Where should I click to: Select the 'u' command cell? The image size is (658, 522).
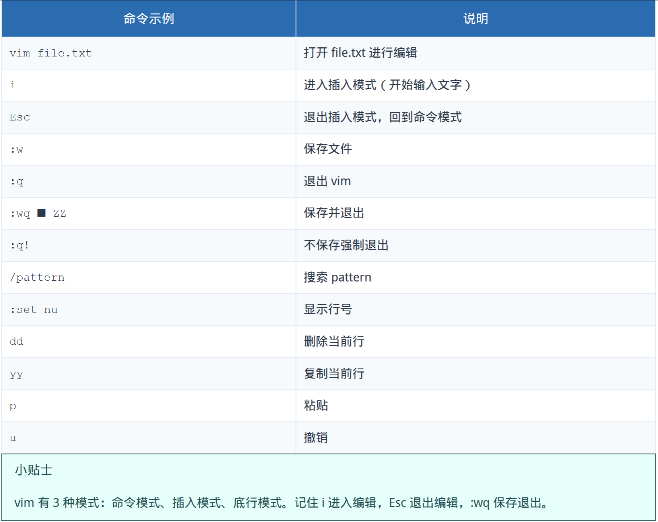[149, 438]
